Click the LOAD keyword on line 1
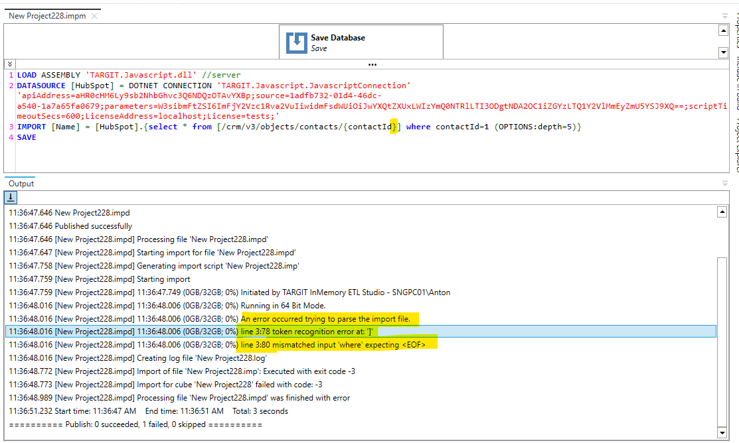Screen dimensions: 739x443 click(27, 76)
